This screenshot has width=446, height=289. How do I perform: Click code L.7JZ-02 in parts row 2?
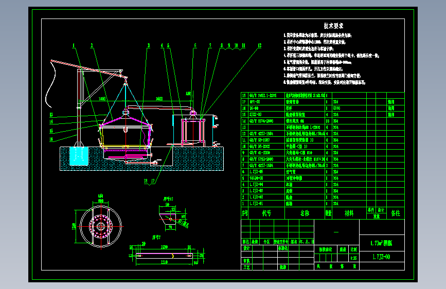coord(256,197)
